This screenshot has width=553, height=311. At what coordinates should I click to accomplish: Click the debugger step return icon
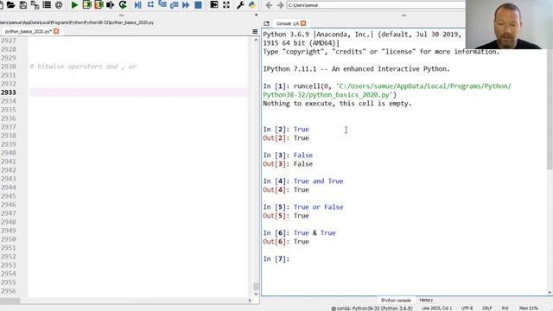pyautogui.click(x=174, y=5)
